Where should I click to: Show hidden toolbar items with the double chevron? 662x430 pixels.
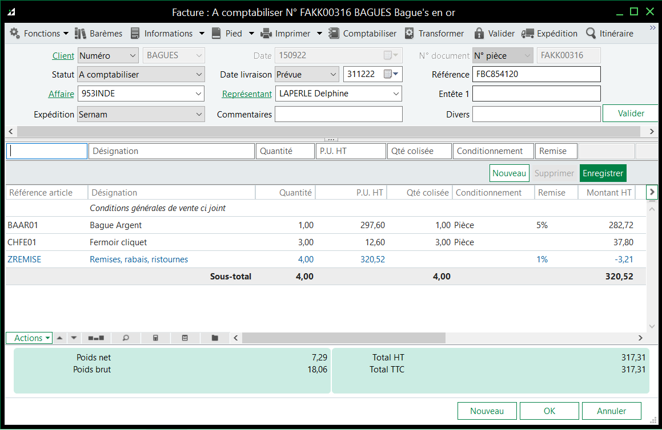[653, 28]
